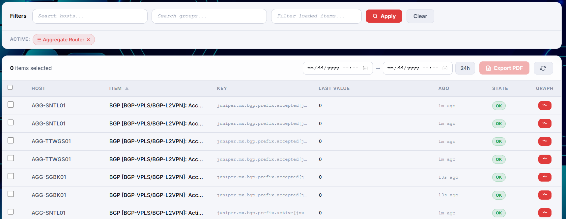
Task: Toggle sort arrow on ITEM column
Action: click(127, 88)
